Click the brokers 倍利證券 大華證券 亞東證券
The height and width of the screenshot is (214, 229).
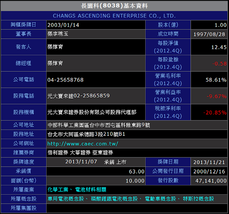pyautogui.click(x=80, y=153)
